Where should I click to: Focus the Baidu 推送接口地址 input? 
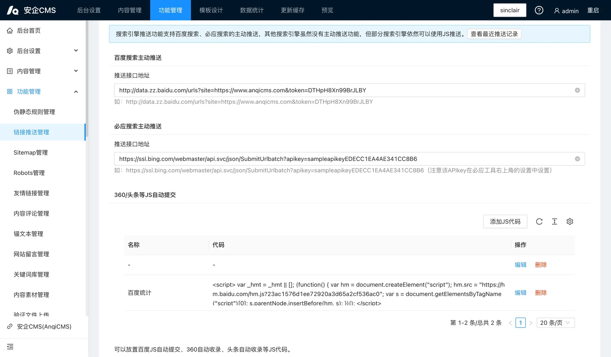[349, 90]
